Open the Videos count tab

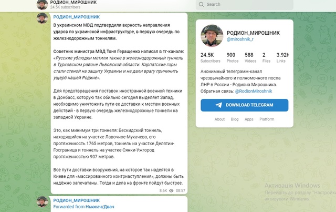coord(249,58)
